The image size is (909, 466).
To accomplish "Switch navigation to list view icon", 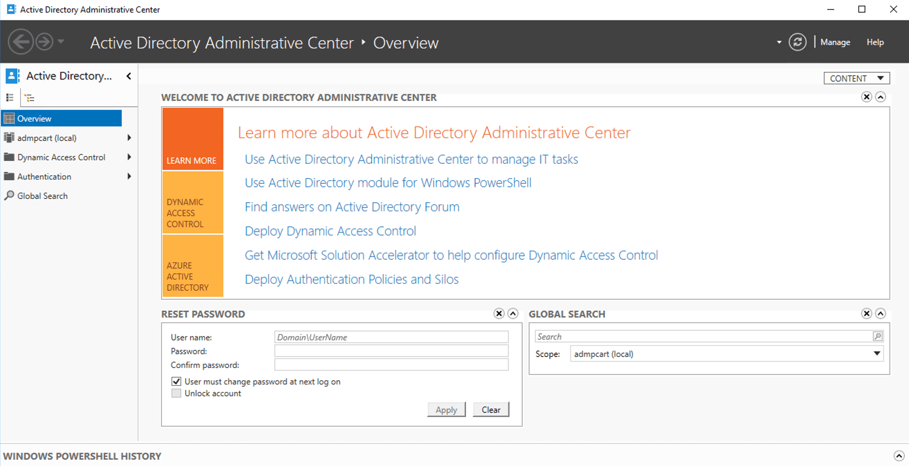I will click(10, 97).
